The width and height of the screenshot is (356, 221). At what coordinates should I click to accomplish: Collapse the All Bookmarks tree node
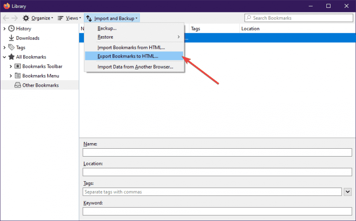tap(5, 57)
